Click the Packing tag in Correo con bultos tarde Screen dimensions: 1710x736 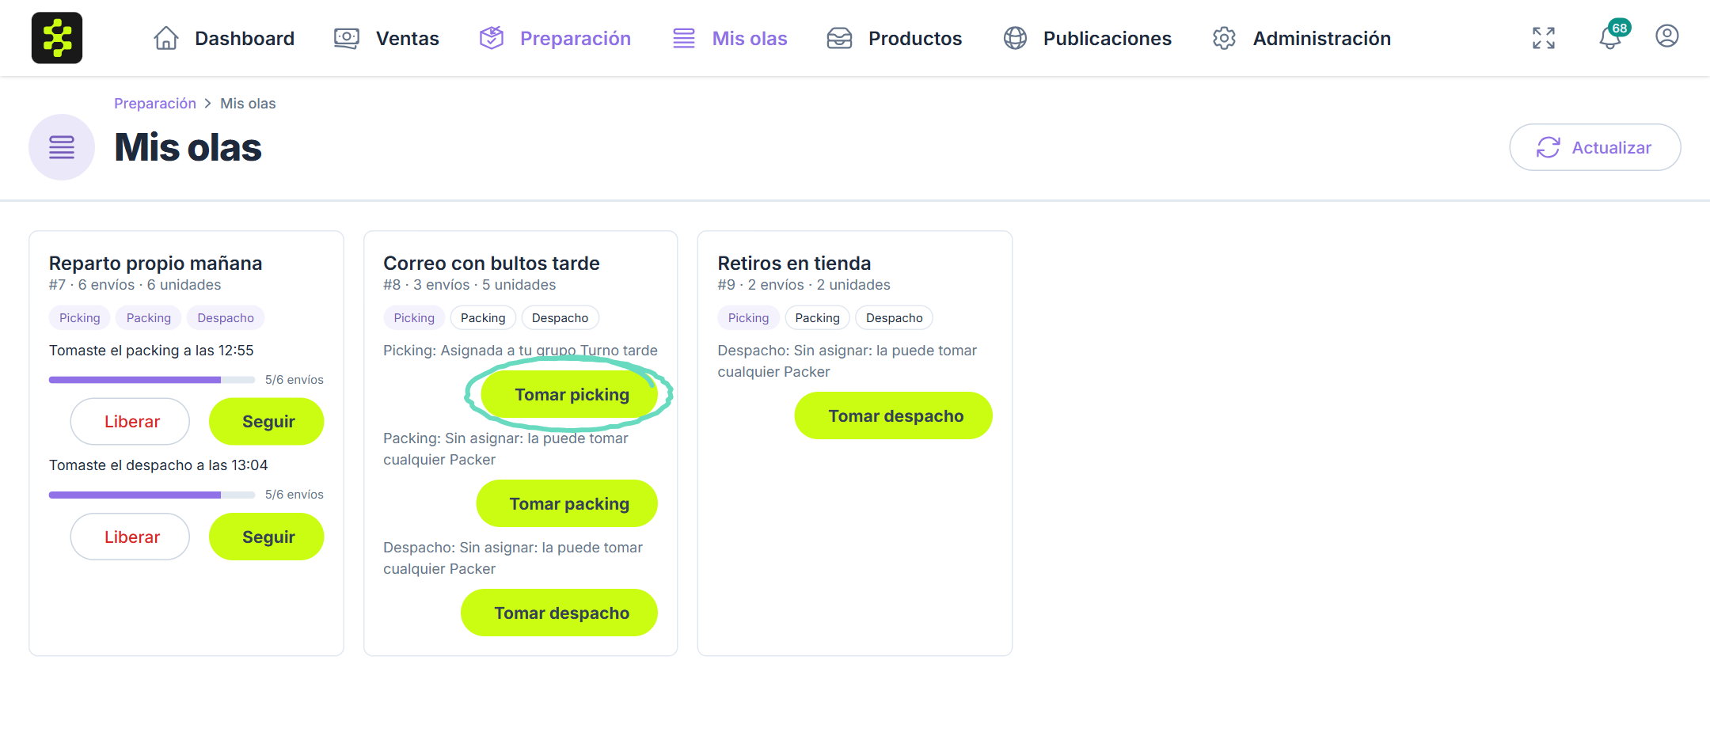[483, 318]
